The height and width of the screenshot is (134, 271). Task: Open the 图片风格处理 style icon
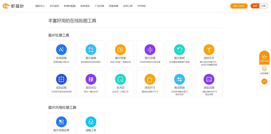point(61,122)
